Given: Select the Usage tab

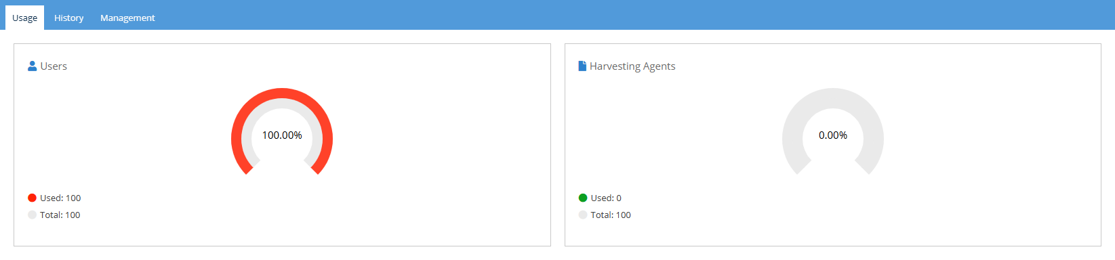Looking at the screenshot, I should (25, 18).
